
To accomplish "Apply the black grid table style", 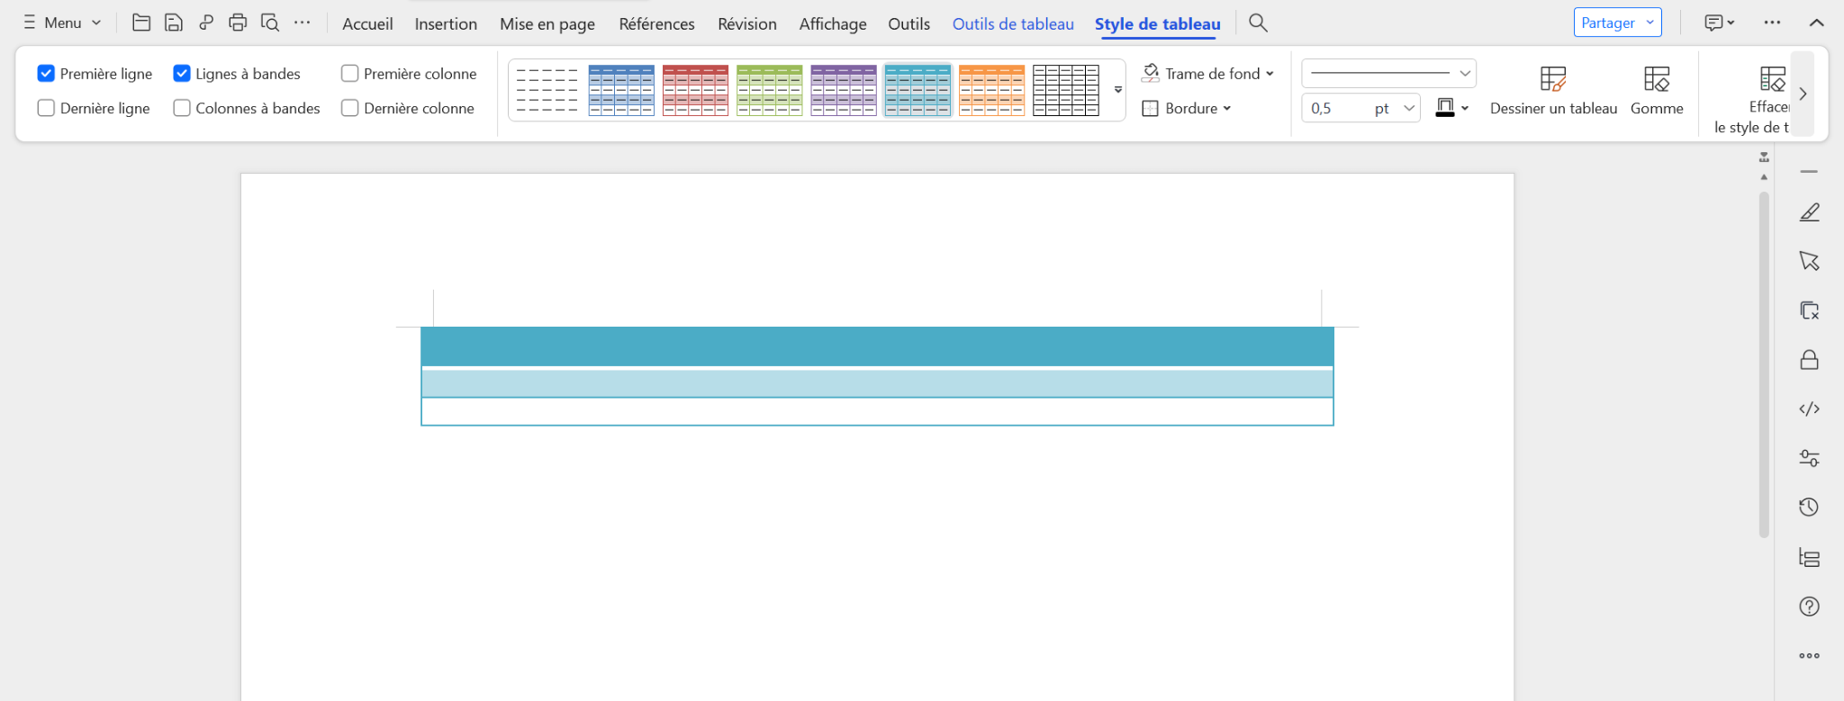I will 1066,90.
